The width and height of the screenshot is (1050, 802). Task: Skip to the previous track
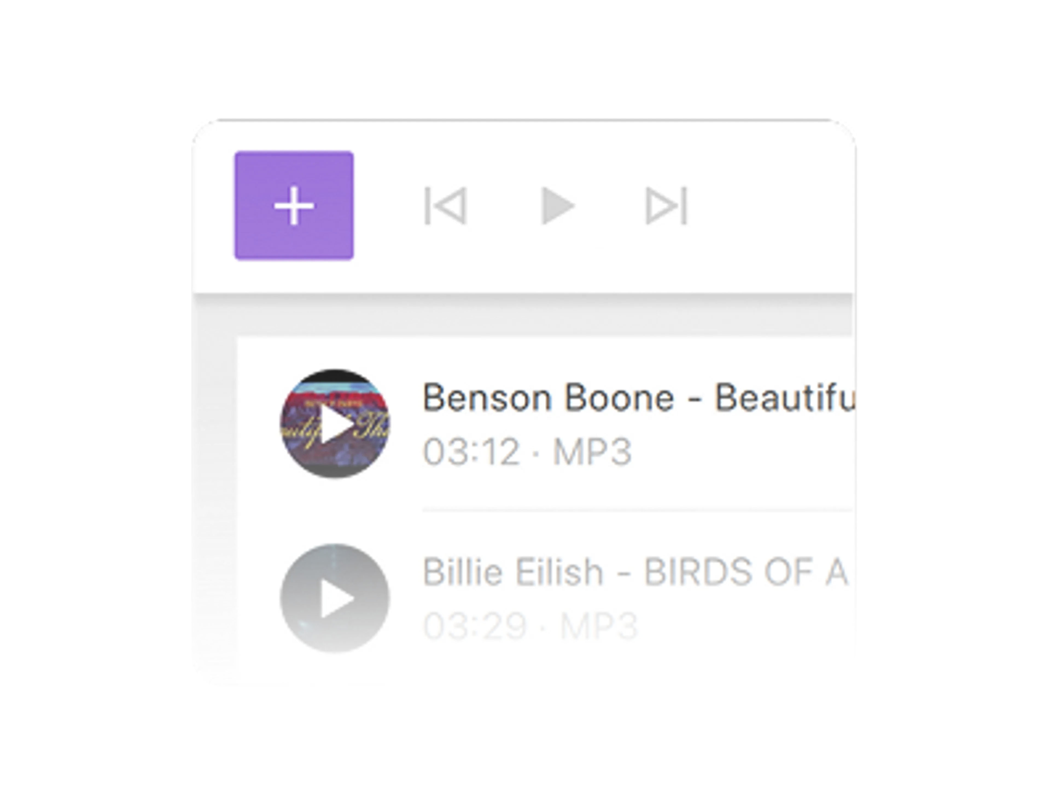[445, 206]
